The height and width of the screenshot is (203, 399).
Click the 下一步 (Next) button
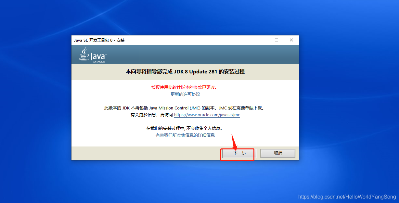[240, 153]
